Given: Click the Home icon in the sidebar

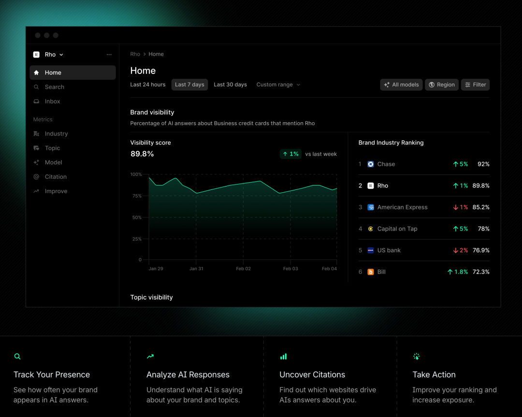Looking at the screenshot, I should pos(36,72).
